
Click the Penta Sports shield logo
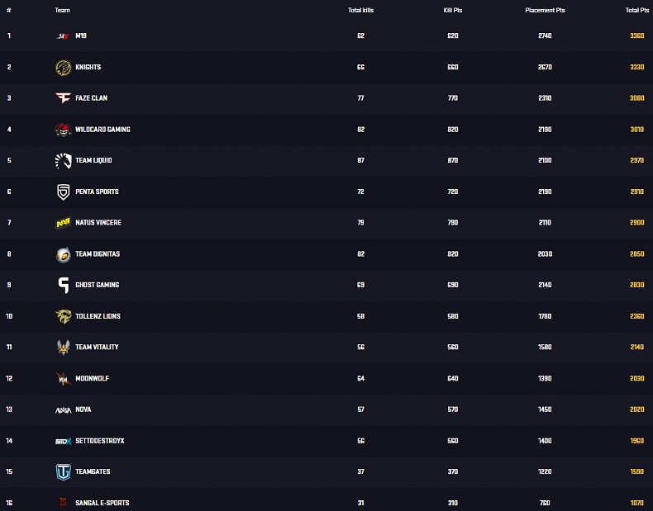[63, 192]
